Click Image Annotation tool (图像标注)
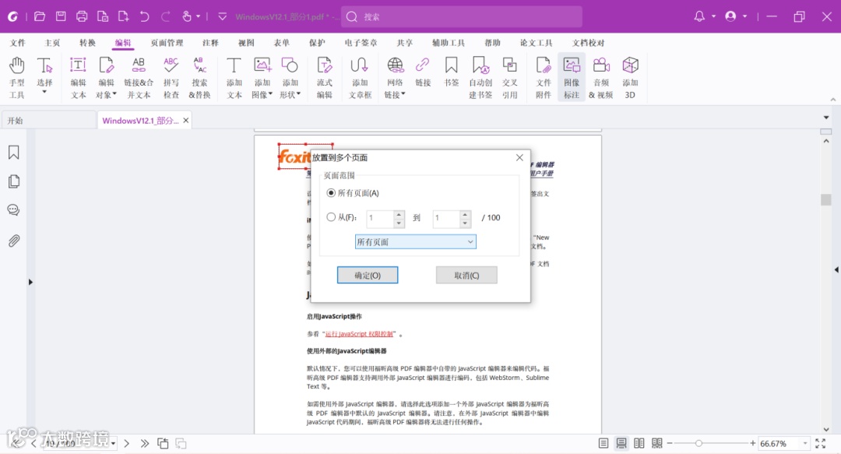Image resolution: width=841 pixels, height=454 pixels. (x=572, y=78)
